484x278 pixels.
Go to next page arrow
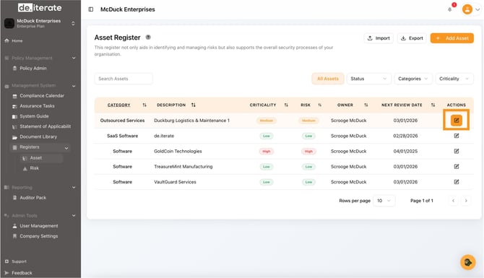click(x=466, y=201)
